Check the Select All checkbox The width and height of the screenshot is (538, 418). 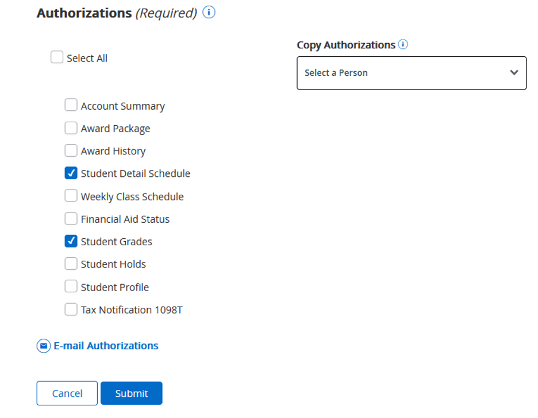tap(57, 57)
